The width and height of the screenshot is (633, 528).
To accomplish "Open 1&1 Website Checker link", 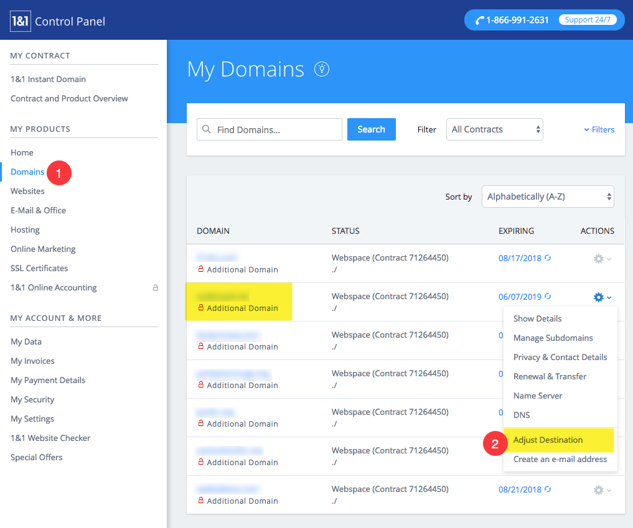I will 50,438.
